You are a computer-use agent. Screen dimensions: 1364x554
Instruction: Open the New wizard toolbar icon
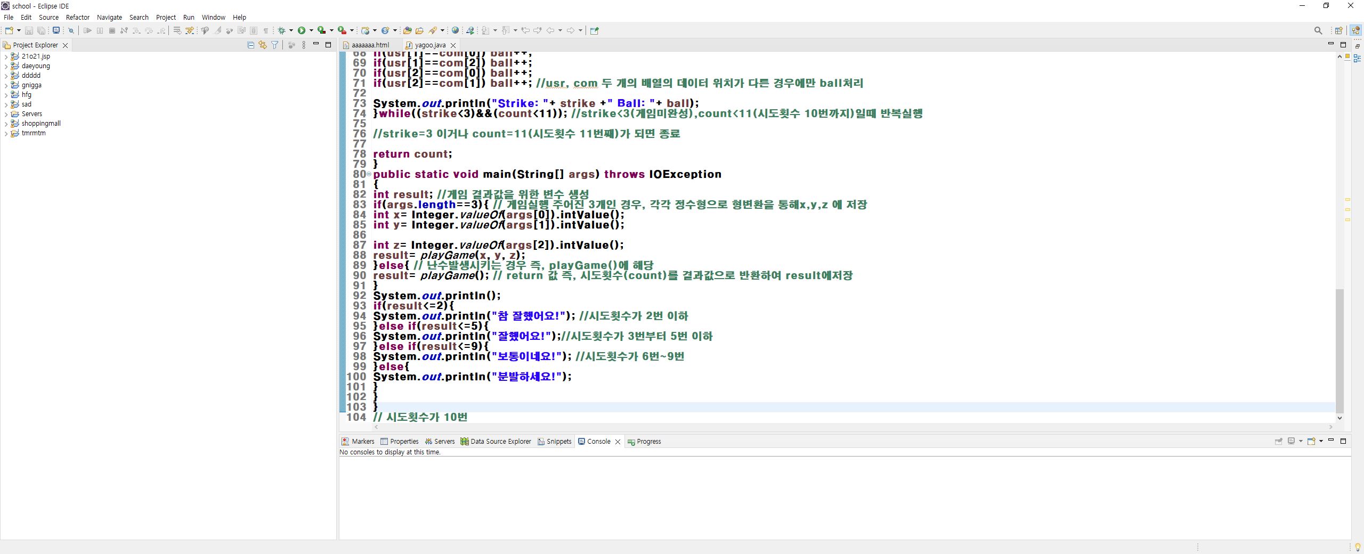[9, 30]
